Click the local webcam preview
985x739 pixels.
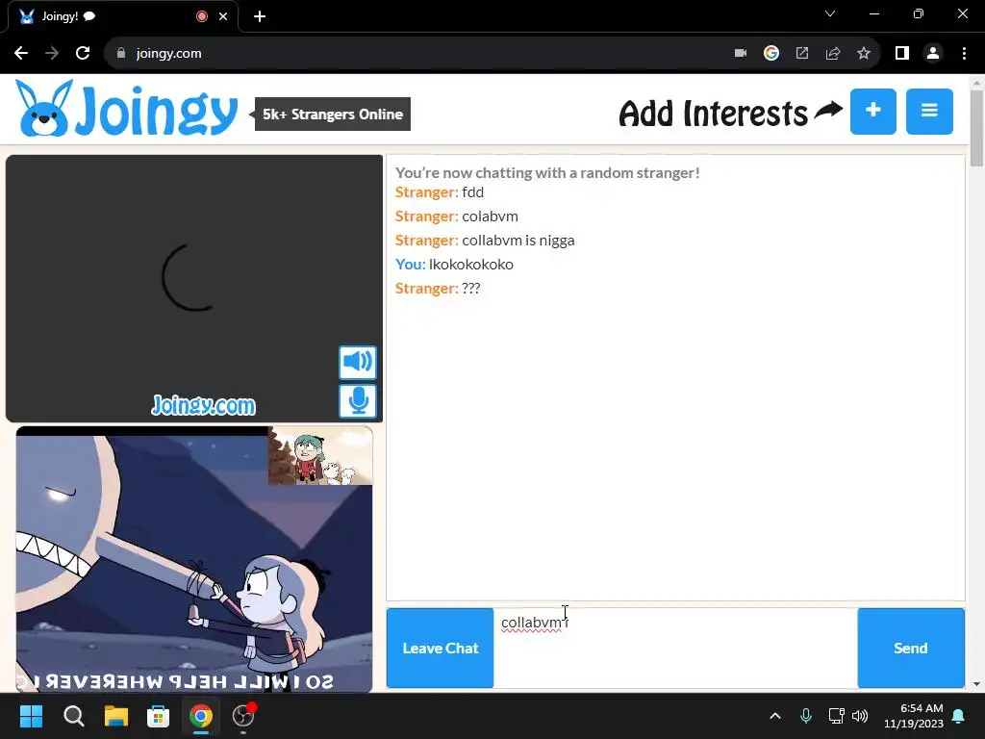pyautogui.click(x=194, y=559)
